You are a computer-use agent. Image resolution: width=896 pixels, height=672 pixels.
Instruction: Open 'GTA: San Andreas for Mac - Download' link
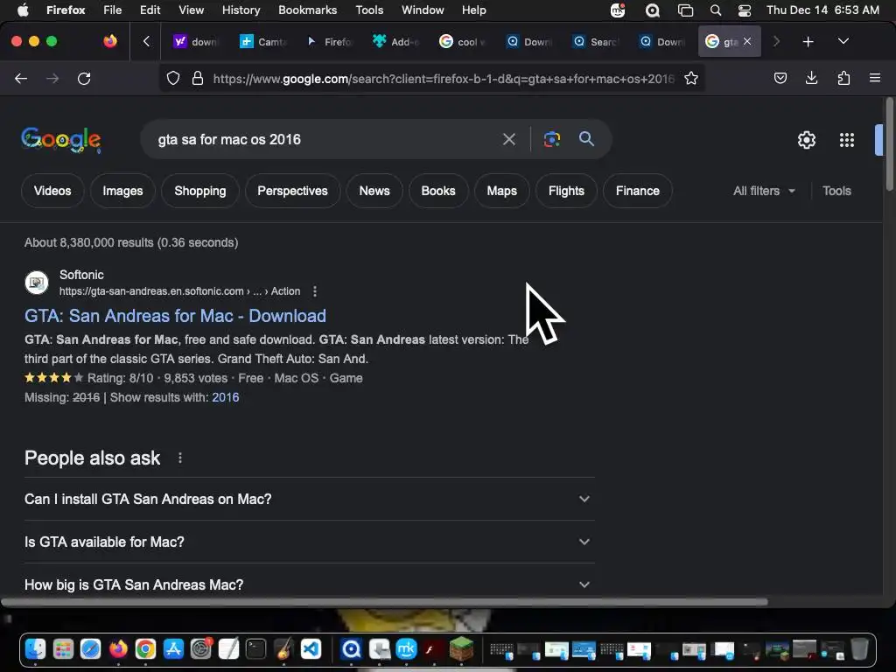click(175, 316)
